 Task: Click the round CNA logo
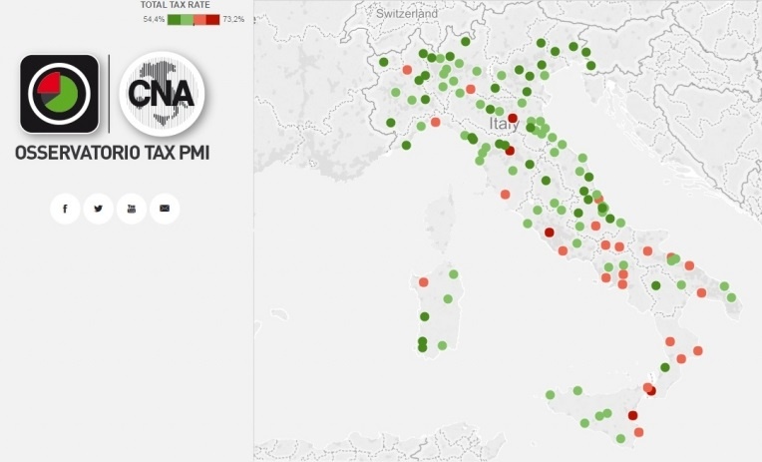pos(162,94)
